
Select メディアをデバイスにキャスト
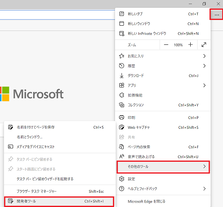tap(60, 147)
